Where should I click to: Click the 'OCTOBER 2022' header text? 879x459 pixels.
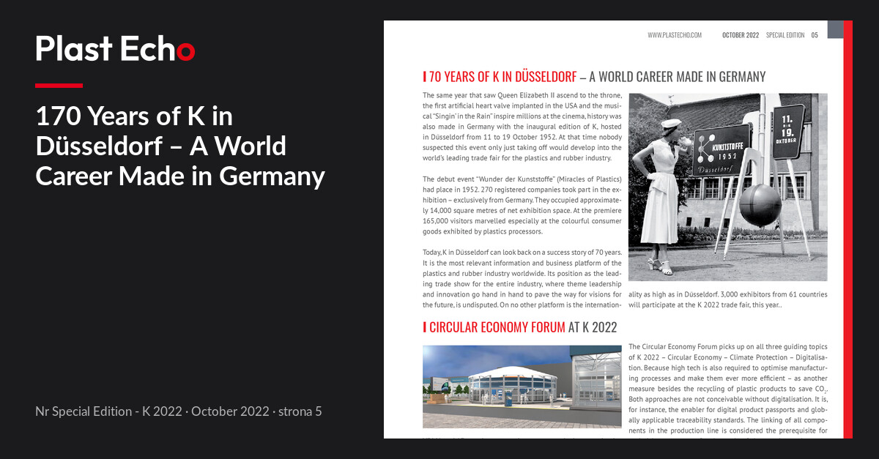click(x=741, y=35)
